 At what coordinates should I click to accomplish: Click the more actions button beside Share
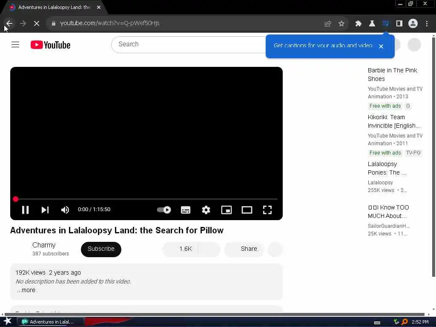pyautogui.click(x=275, y=249)
